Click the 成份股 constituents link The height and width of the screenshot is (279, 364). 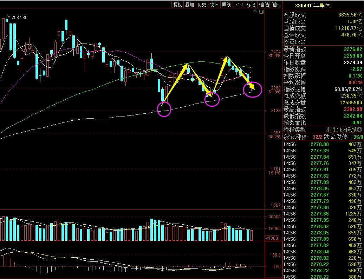point(348,129)
